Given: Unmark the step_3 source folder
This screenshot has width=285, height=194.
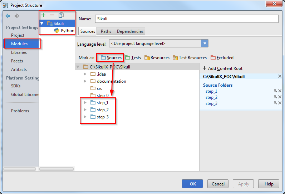Looking at the screenshot, I should 280,103.
